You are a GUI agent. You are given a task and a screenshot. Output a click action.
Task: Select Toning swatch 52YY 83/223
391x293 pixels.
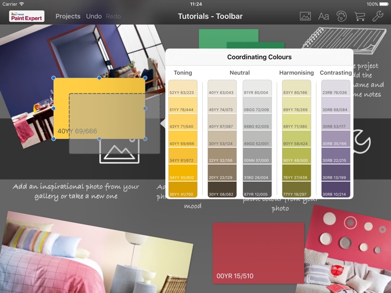click(183, 88)
